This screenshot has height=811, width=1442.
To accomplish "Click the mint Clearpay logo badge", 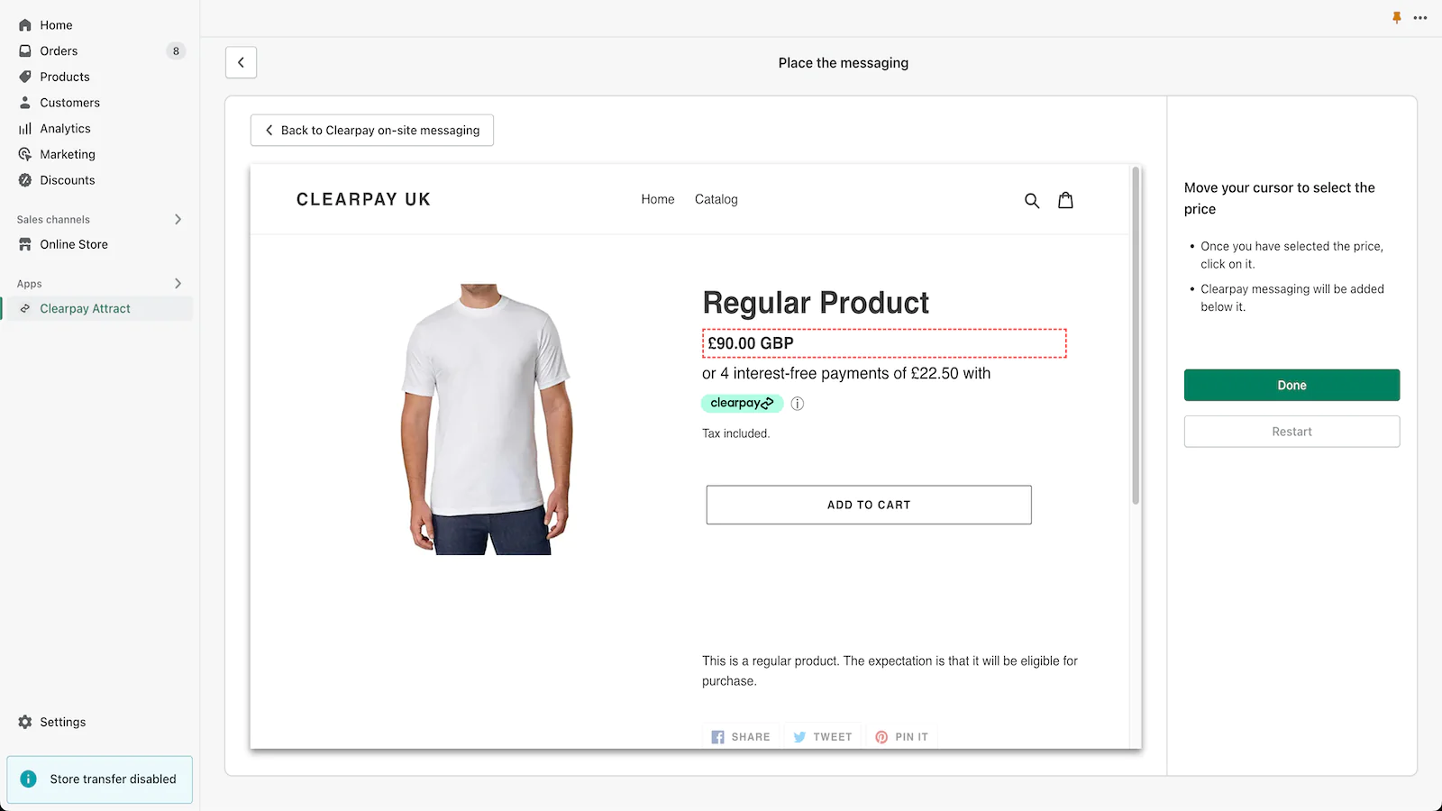I will 741,403.
